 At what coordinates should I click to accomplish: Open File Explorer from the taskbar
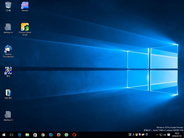point(27,135)
